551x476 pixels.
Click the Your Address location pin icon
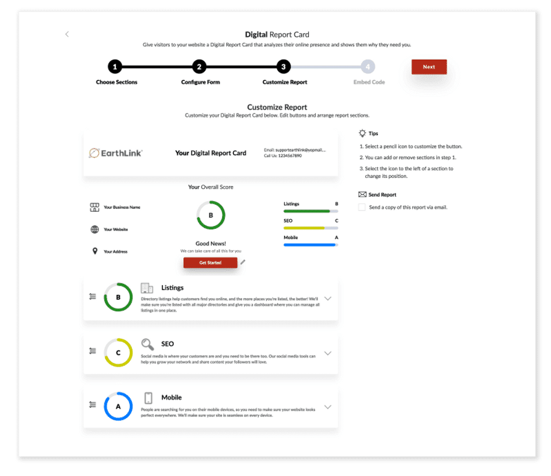point(95,251)
